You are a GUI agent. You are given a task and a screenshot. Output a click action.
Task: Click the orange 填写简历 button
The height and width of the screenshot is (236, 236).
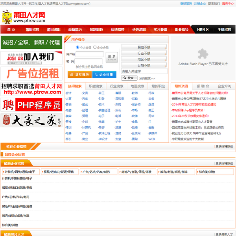tap(80, 74)
